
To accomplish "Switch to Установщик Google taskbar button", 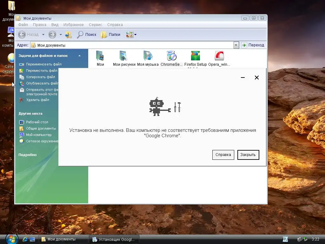I will point(114,239).
